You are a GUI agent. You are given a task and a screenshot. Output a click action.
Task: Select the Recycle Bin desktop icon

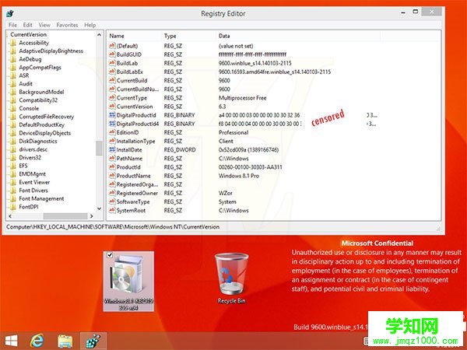pyautogui.click(x=231, y=278)
